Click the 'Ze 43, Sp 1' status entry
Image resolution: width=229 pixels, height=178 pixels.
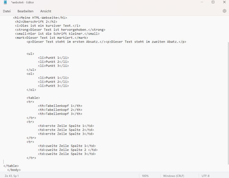tap(12, 176)
